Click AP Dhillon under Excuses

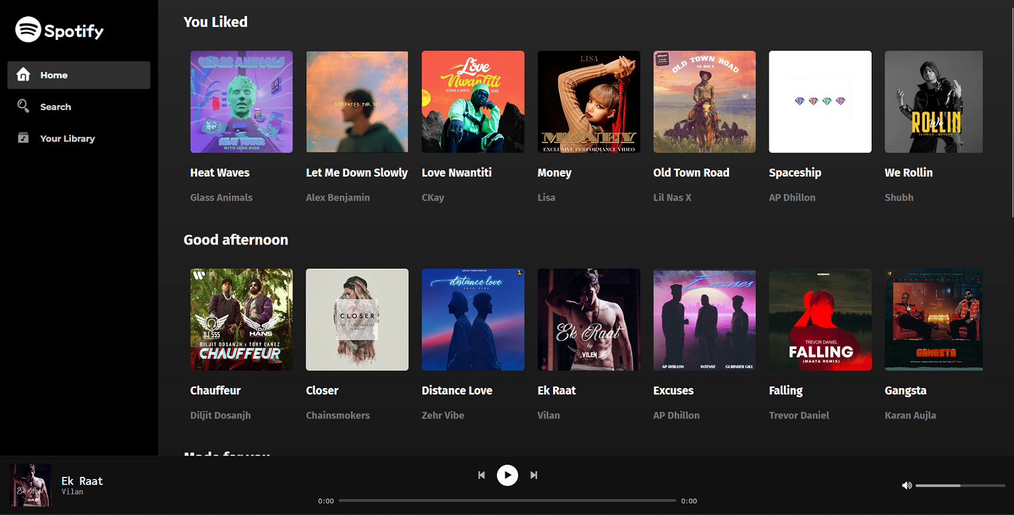coord(676,415)
